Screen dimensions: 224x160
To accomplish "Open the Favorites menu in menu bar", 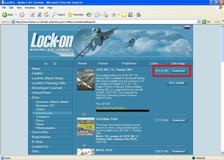I will tap(30, 8).
